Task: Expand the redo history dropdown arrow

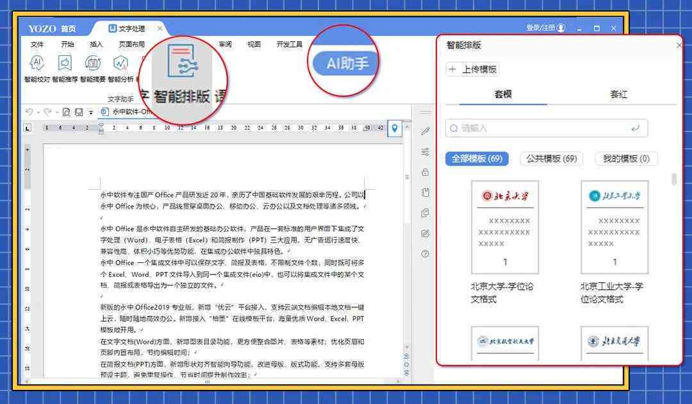Action: tap(56, 113)
